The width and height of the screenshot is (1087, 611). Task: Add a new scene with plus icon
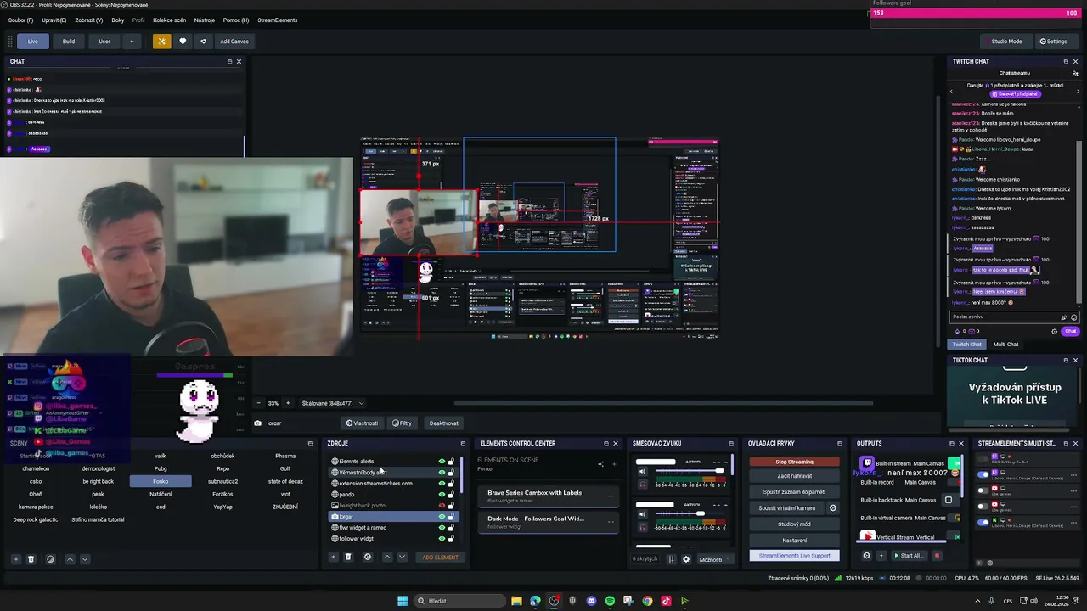[x=15, y=559]
